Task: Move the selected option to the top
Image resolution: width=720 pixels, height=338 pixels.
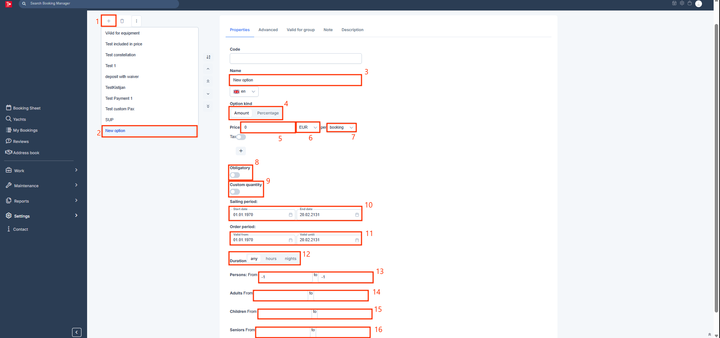Action: coord(208,81)
